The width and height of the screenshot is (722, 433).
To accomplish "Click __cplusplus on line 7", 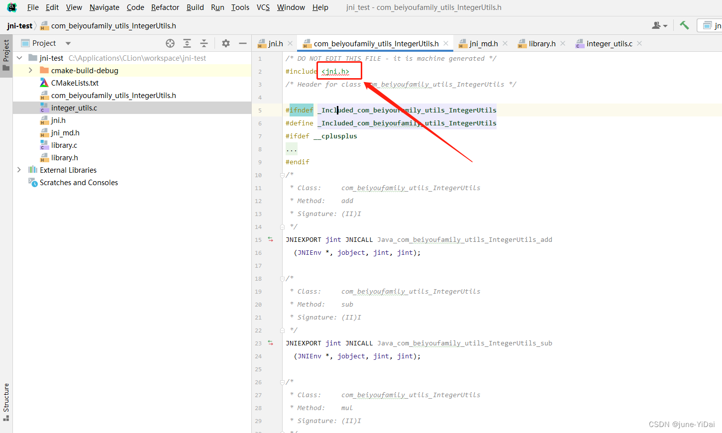I will pyautogui.click(x=335, y=136).
